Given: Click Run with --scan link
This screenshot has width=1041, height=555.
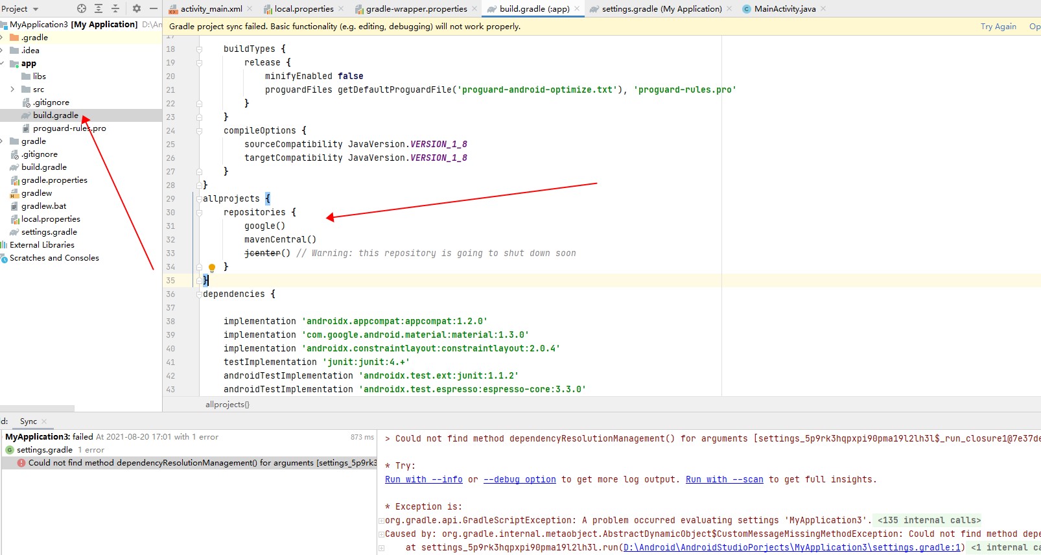Looking at the screenshot, I should 725,479.
